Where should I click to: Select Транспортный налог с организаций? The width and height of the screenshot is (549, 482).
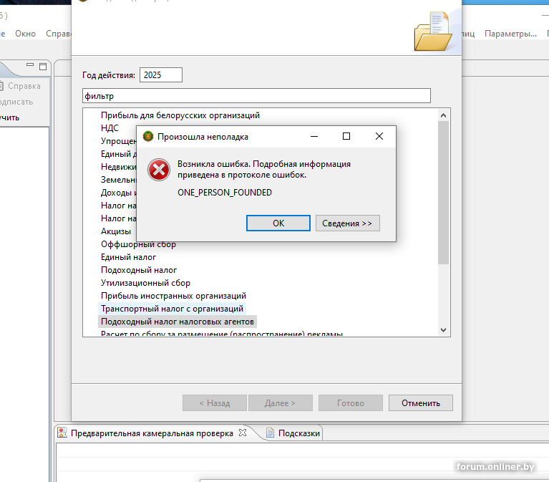point(172,309)
